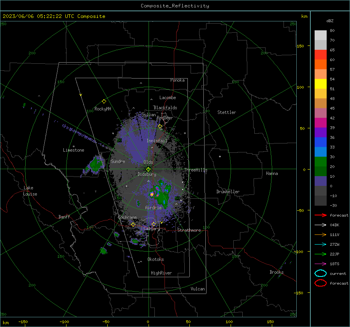Click the magenta 18TS arrow icon
This screenshot has width=350, height=327.
[320, 264]
